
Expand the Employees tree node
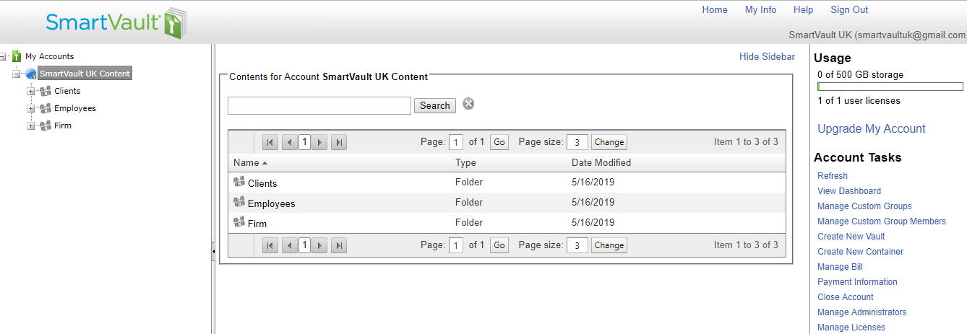click(30, 108)
